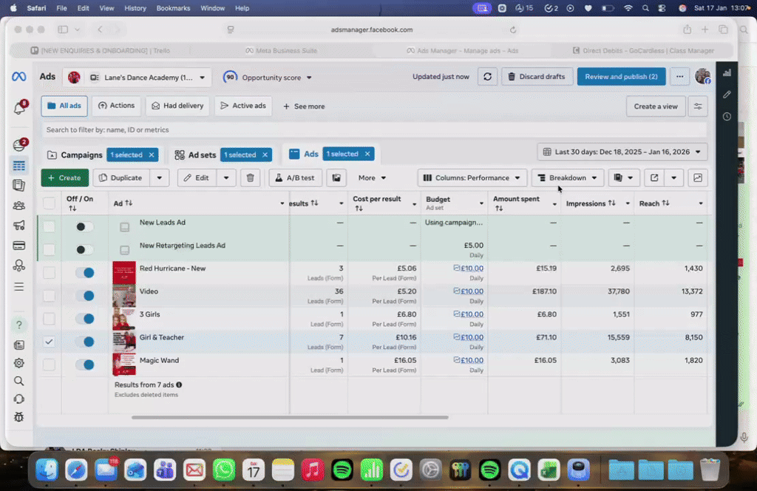Expand the Edit options arrow
Viewport: 757px width, 491px height.
coord(226,177)
